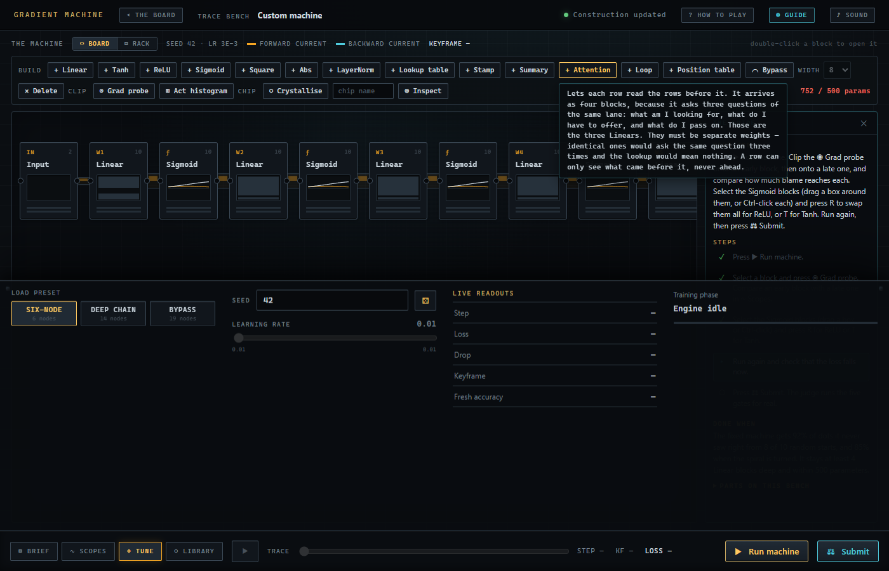Add a Sigmoid block
The height and width of the screenshot is (571, 889).
pyautogui.click(x=206, y=70)
